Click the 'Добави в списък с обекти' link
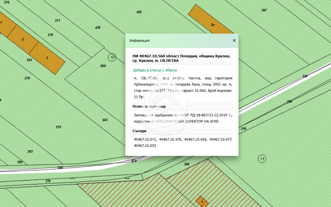 pos(155,70)
